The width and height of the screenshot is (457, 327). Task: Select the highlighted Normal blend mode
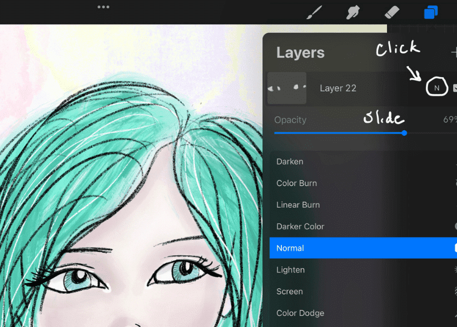(x=290, y=248)
